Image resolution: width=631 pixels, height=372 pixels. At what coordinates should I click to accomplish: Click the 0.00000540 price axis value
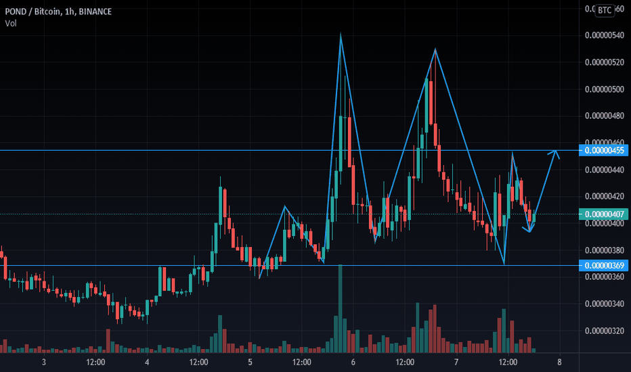pyautogui.click(x=605, y=35)
